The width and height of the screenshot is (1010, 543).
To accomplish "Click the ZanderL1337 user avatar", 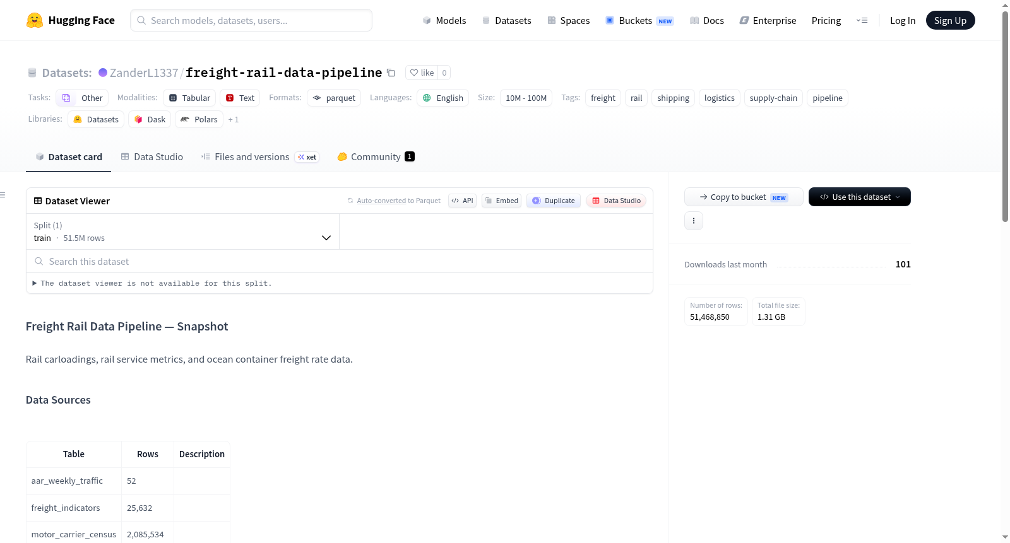I will click(103, 73).
